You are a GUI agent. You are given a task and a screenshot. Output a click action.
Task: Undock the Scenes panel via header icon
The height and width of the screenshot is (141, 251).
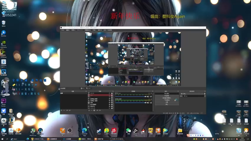[x=86, y=91]
